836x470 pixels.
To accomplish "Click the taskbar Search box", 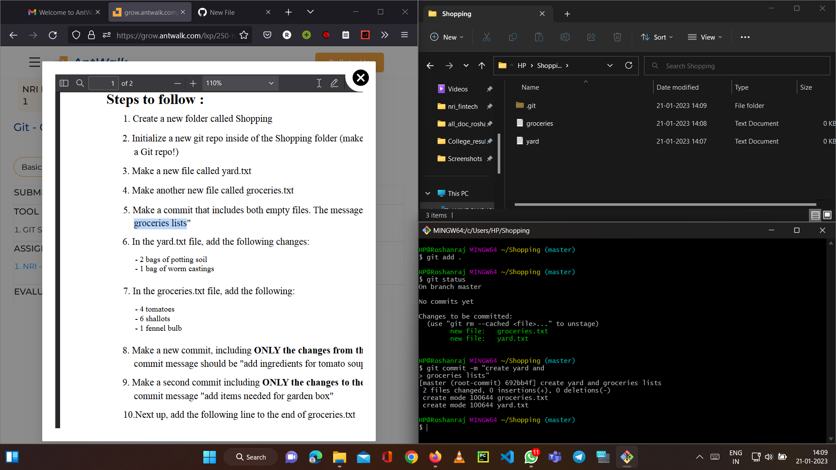I will pyautogui.click(x=251, y=457).
